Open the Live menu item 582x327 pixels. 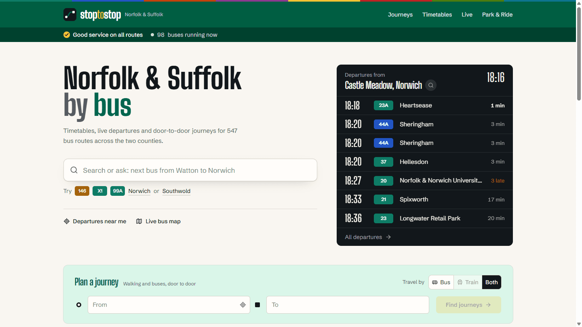pos(467,15)
